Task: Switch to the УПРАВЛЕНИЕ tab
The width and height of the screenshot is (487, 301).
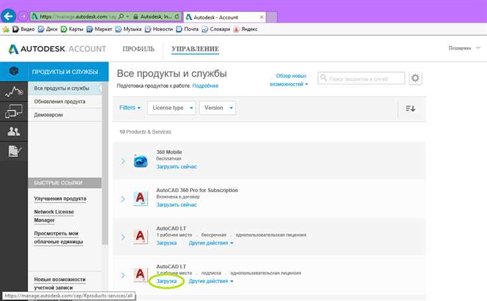Action: point(195,49)
